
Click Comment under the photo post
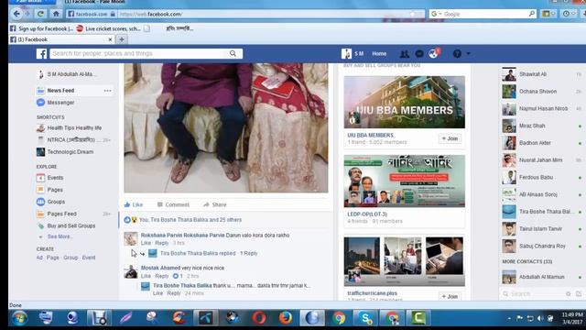(173, 204)
